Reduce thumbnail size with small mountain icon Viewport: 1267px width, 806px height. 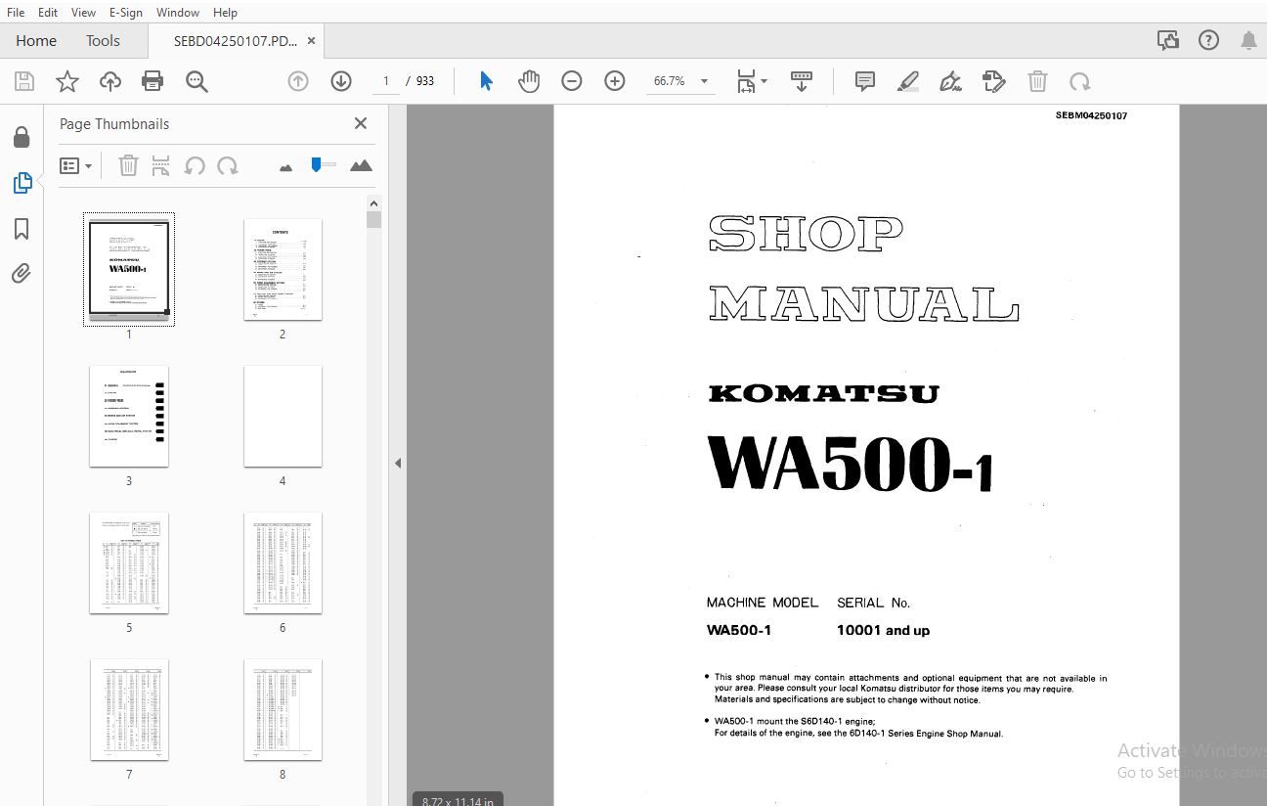[285, 167]
